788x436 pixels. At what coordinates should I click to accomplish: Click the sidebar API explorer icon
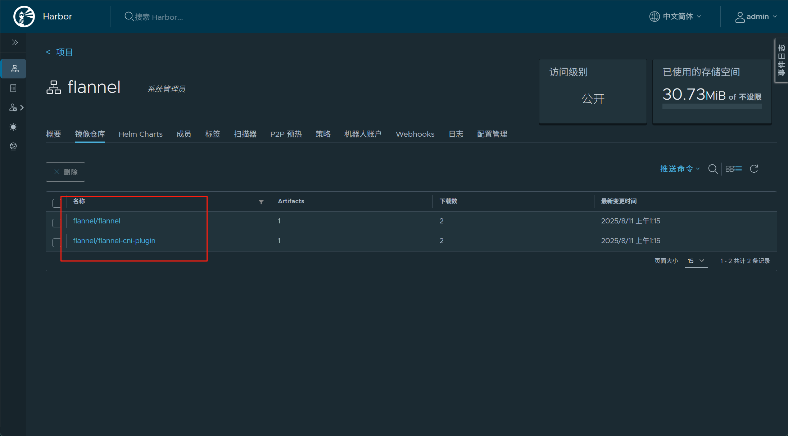click(x=14, y=146)
